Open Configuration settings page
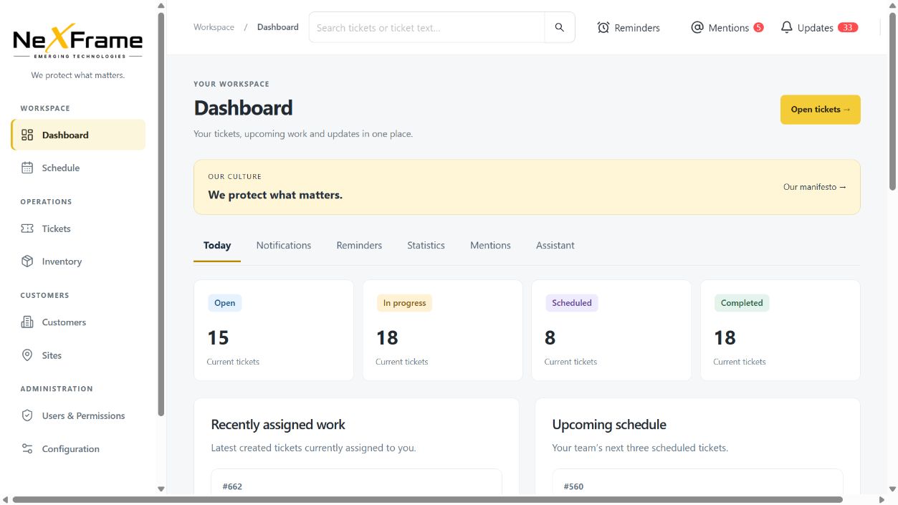The width and height of the screenshot is (898, 505). click(78, 449)
